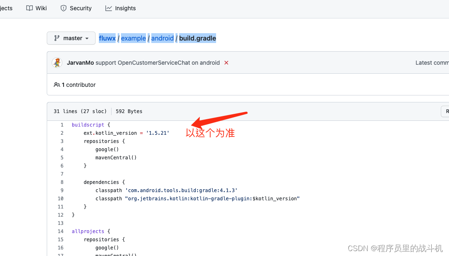Open the Insights tab
The height and width of the screenshot is (256, 449).
tap(120, 8)
